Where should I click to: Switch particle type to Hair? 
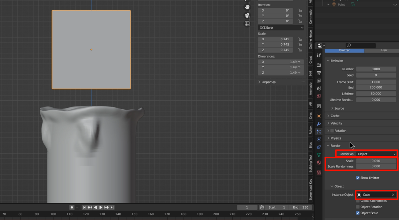pyautogui.click(x=382, y=51)
